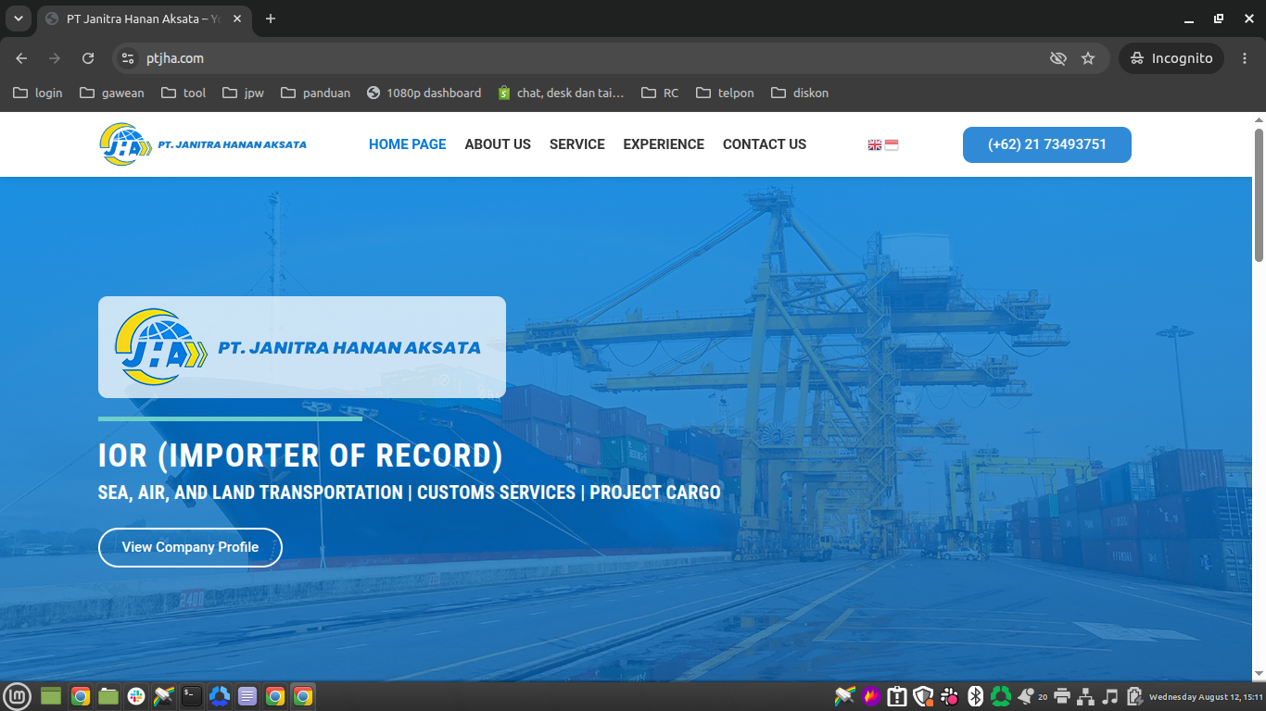Open the printer tray icon
This screenshot has width=1266, height=711.
click(x=1062, y=696)
